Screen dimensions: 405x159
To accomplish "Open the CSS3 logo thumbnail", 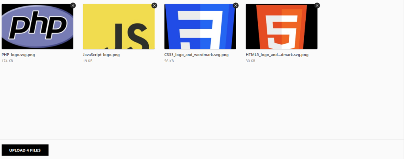I will pyautogui.click(x=200, y=26).
